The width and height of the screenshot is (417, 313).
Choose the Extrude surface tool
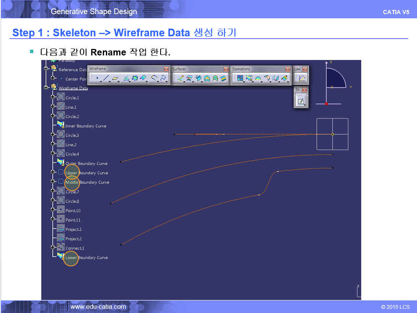[x=180, y=79]
